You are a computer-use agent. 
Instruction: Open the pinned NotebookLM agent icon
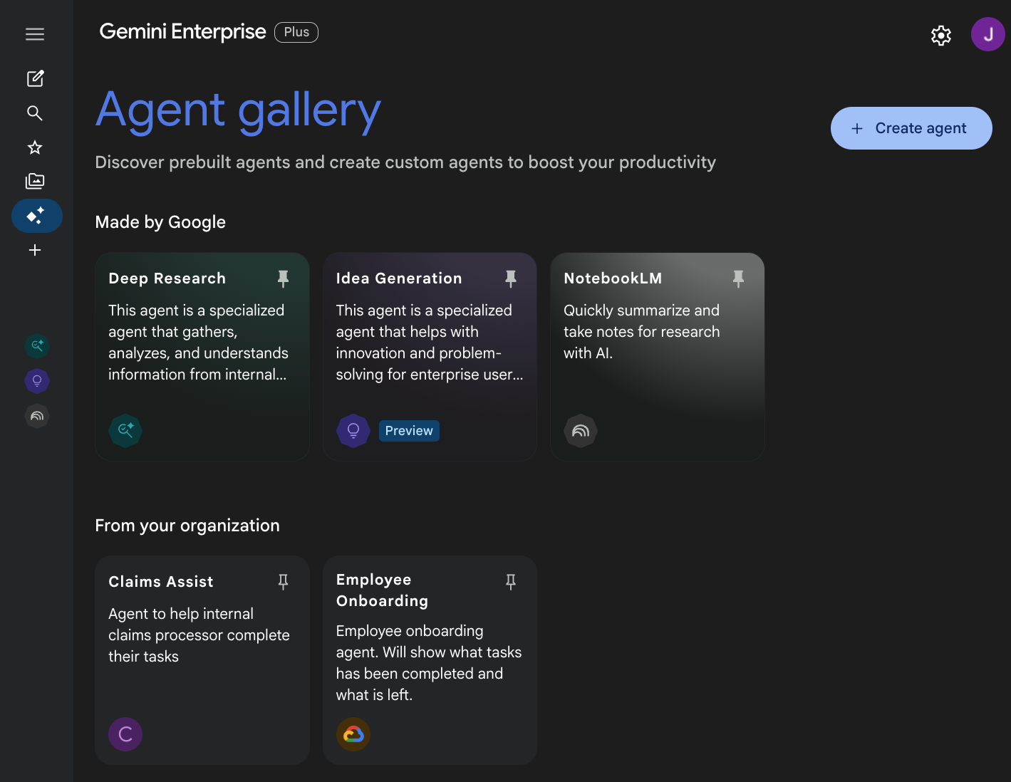pyautogui.click(x=37, y=415)
